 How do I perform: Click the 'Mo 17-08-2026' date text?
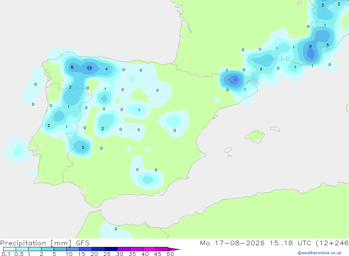[x=232, y=243]
